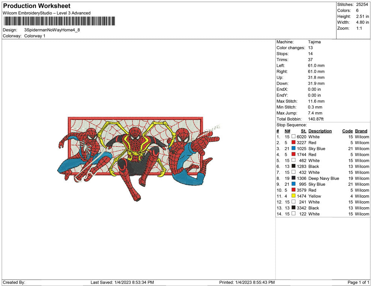Click the Brand column header
372x286 pixels.
tap(361, 131)
